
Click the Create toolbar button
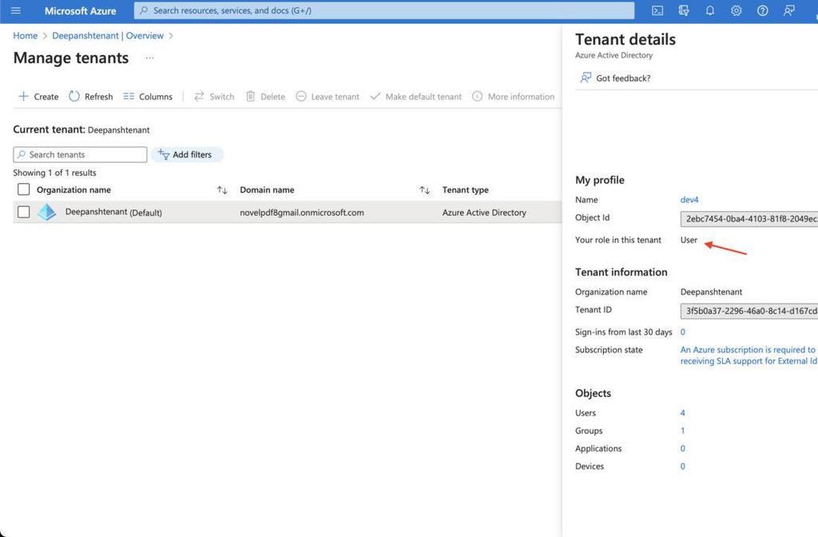38,97
